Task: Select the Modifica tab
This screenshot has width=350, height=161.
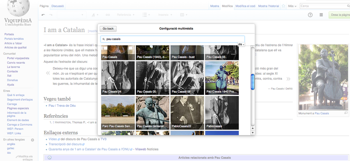Action: tap(227, 6)
